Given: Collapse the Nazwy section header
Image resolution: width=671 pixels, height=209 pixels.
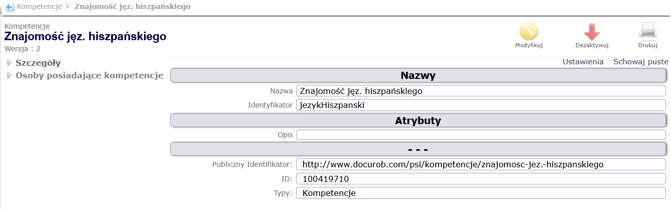Looking at the screenshot, I should (418, 76).
